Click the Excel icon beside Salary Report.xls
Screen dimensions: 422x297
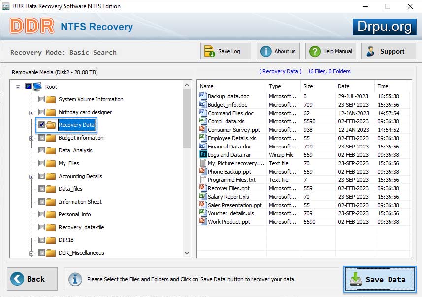[203, 196]
